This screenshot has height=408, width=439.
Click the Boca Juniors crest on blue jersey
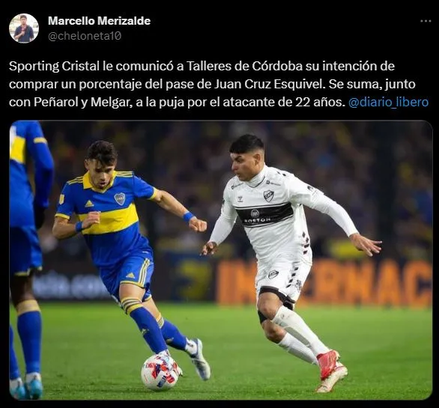[x=120, y=198]
